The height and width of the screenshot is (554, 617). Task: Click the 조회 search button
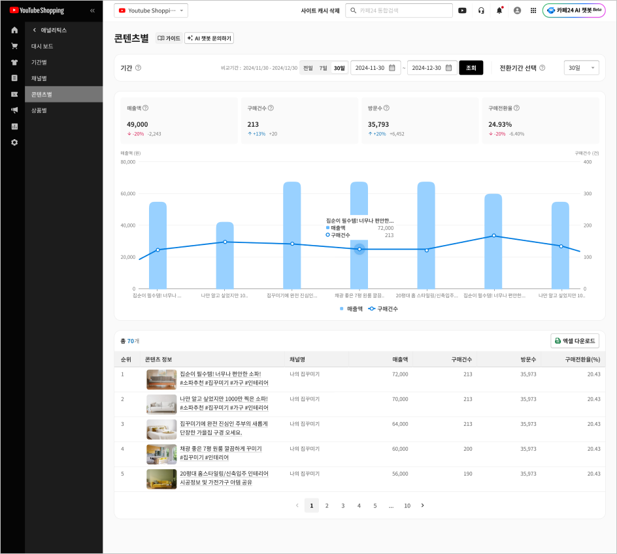[x=471, y=68]
